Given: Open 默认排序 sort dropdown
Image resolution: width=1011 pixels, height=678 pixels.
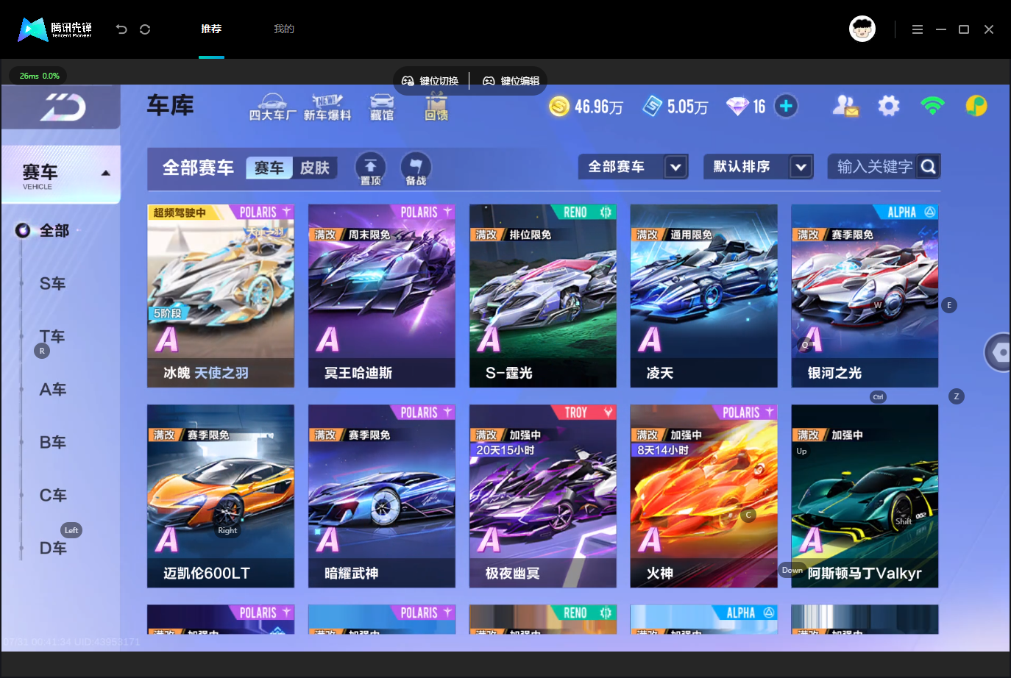Looking at the screenshot, I should tap(759, 167).
